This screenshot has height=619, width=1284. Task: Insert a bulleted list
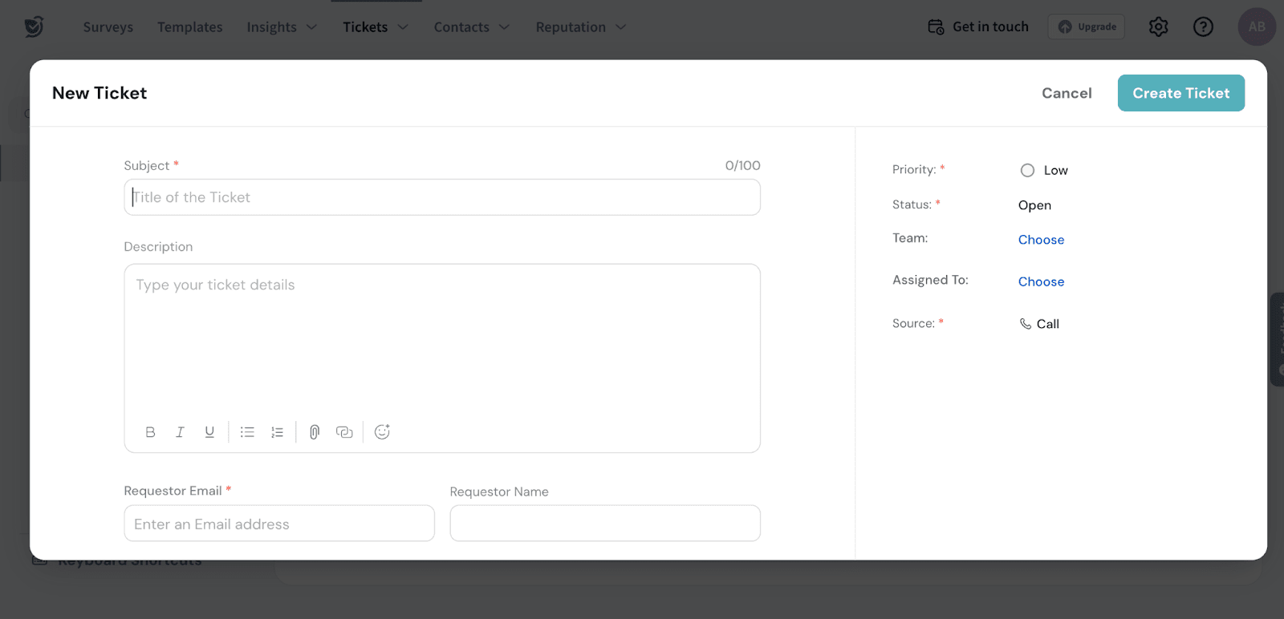tap(247, 432)
